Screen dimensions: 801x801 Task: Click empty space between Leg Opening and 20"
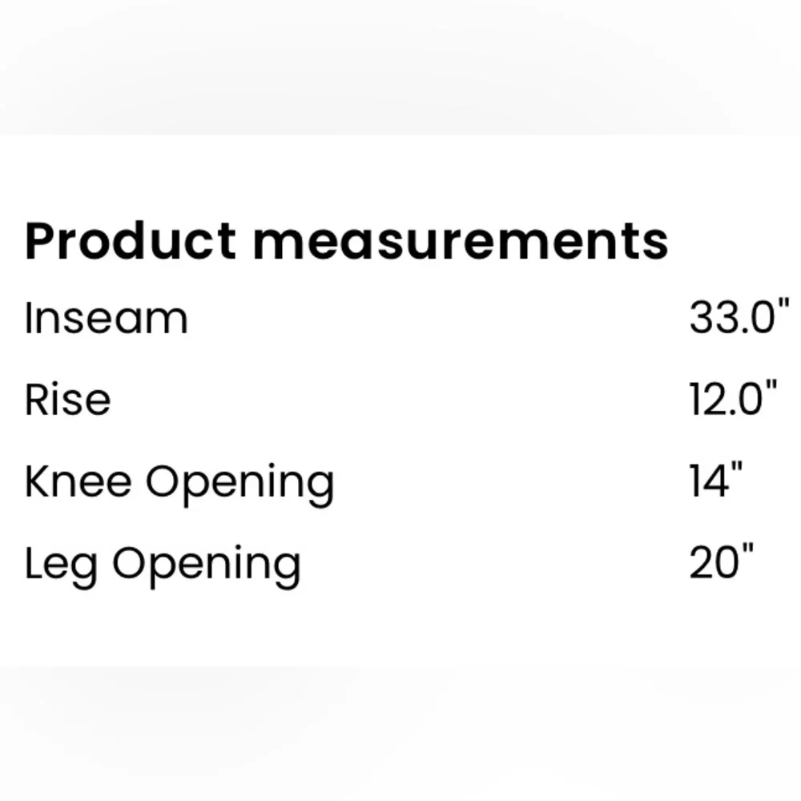497,562
